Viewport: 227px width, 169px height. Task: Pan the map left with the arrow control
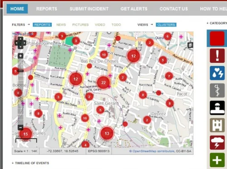tap(17, 43)
